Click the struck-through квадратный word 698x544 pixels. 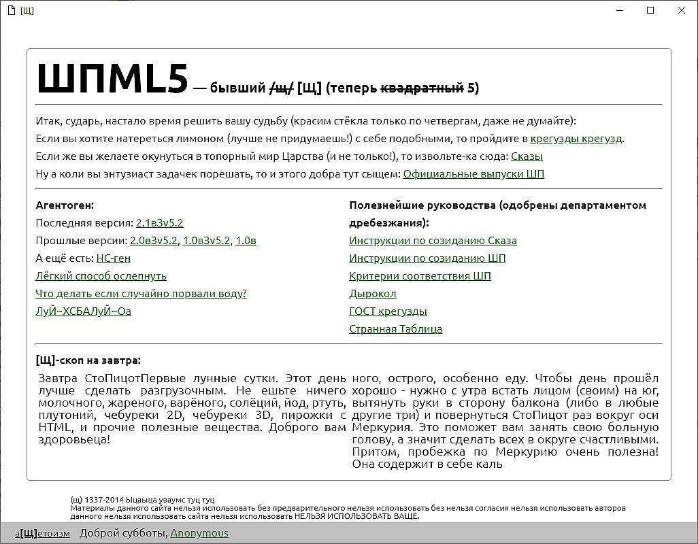422,88
